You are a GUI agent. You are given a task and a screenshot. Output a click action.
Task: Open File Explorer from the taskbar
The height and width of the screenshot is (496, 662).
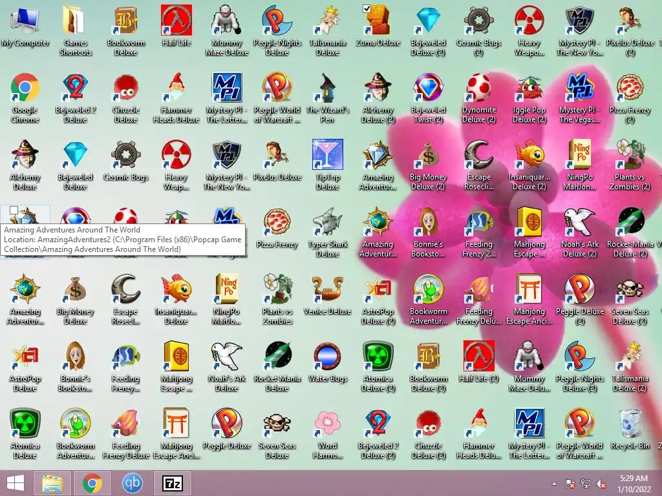click(52, 483)
